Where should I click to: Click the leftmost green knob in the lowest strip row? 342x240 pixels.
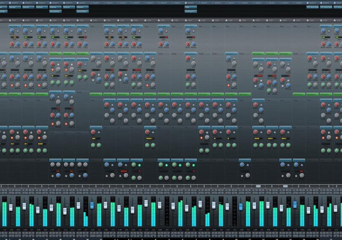[133, 165]
